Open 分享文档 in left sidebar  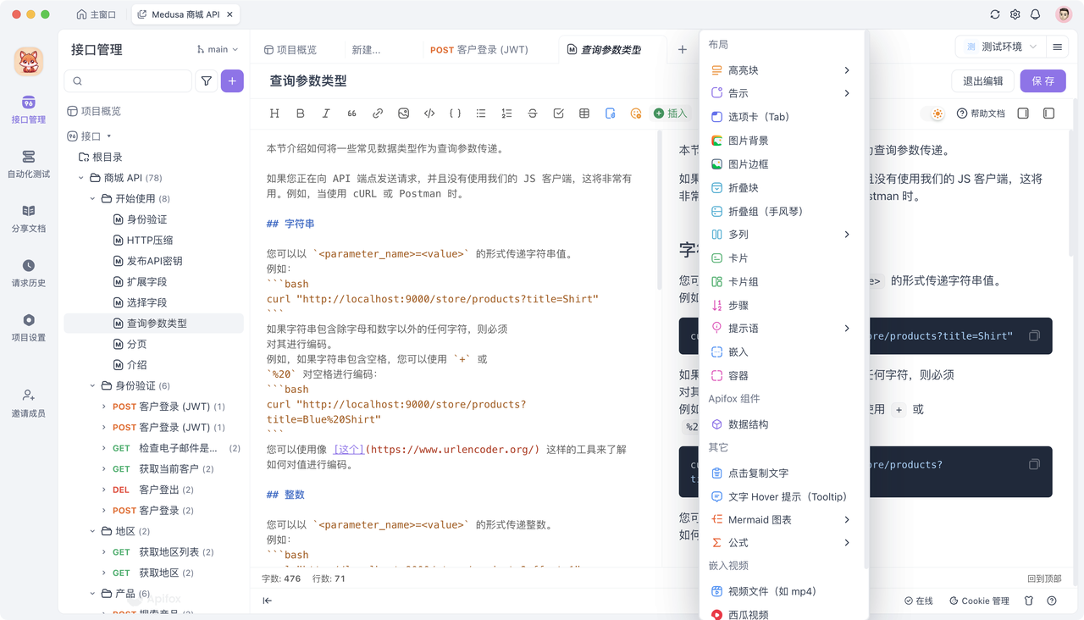29,219
